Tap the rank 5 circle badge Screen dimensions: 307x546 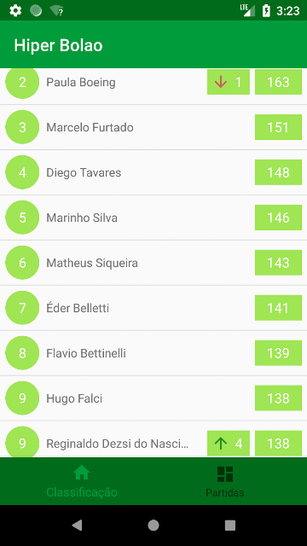pyautogui.click(x=22, y=218)
